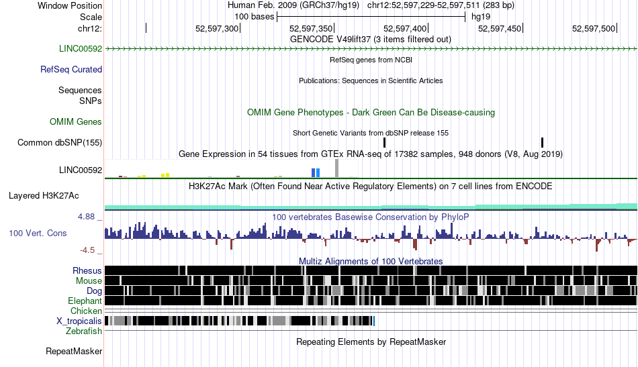Click the X_tropicalis alignment label
Image resolution: width=638 pixels, height=367 pixels.
tap(79, 321)
